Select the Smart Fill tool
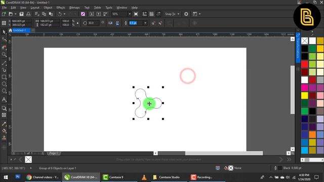Image resolution: width=324 pixels, height=182 pixels. point(4,138)
